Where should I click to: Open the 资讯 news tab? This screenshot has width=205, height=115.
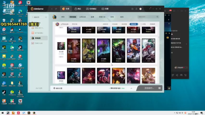(x=63, y=17)
